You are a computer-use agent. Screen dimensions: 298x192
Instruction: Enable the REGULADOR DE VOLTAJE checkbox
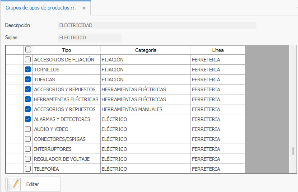click(28, 159)
